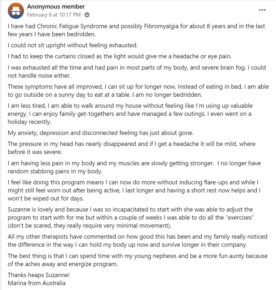Click the 'These symptoms have all improved' paragraph

(138, 91)
